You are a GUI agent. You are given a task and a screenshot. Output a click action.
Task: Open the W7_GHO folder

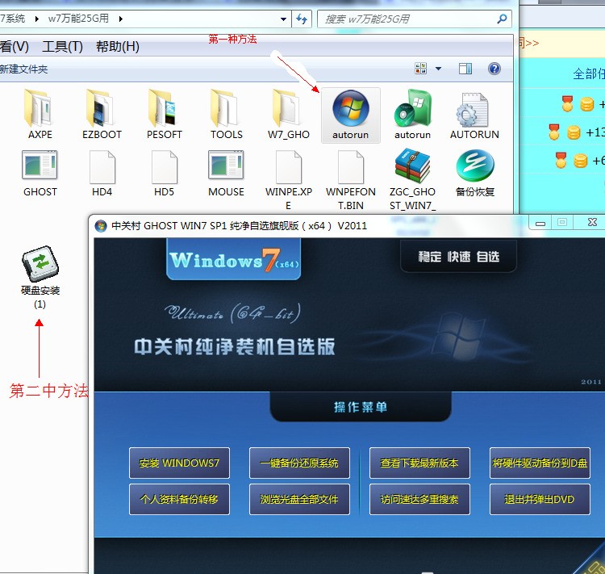tap(288, 115)
